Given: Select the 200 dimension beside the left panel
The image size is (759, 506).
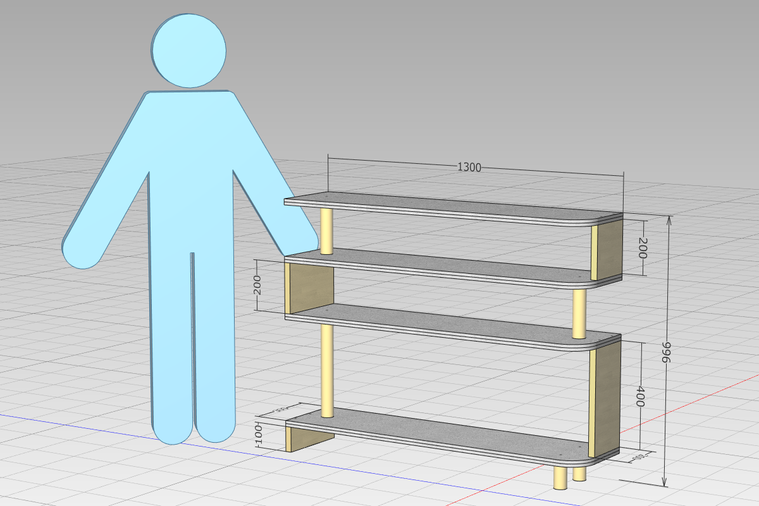Looking at the screenshot, I should click(257, 285).
